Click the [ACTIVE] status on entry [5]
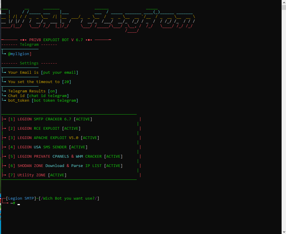286x234 pixels. tap(113, 156)
